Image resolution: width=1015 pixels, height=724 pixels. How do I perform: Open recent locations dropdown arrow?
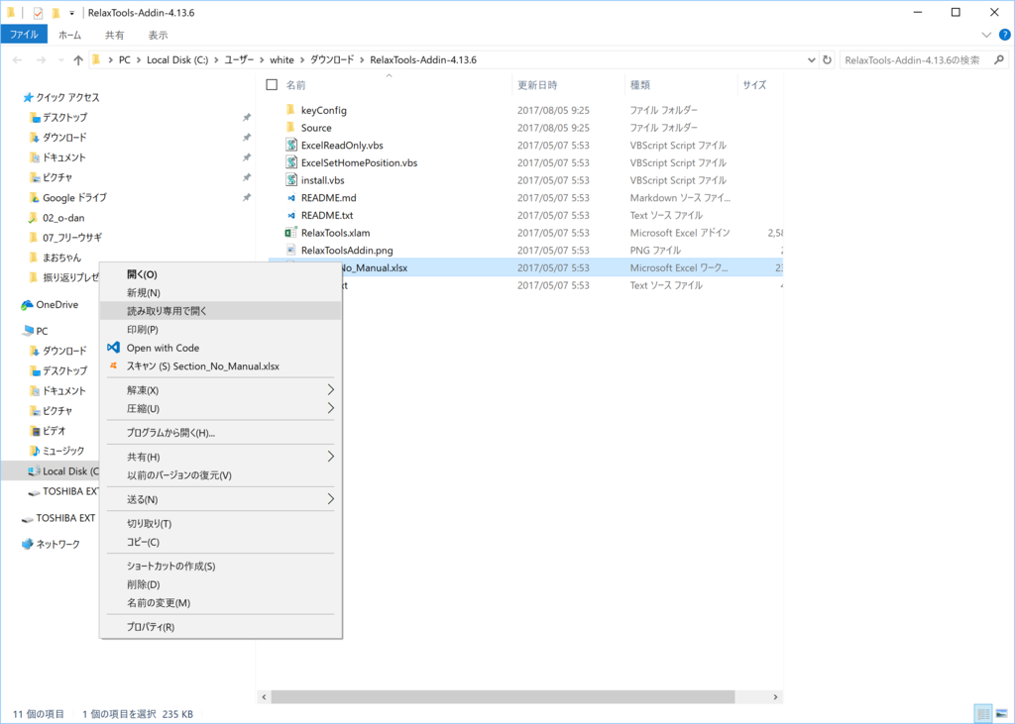(60, 60)
